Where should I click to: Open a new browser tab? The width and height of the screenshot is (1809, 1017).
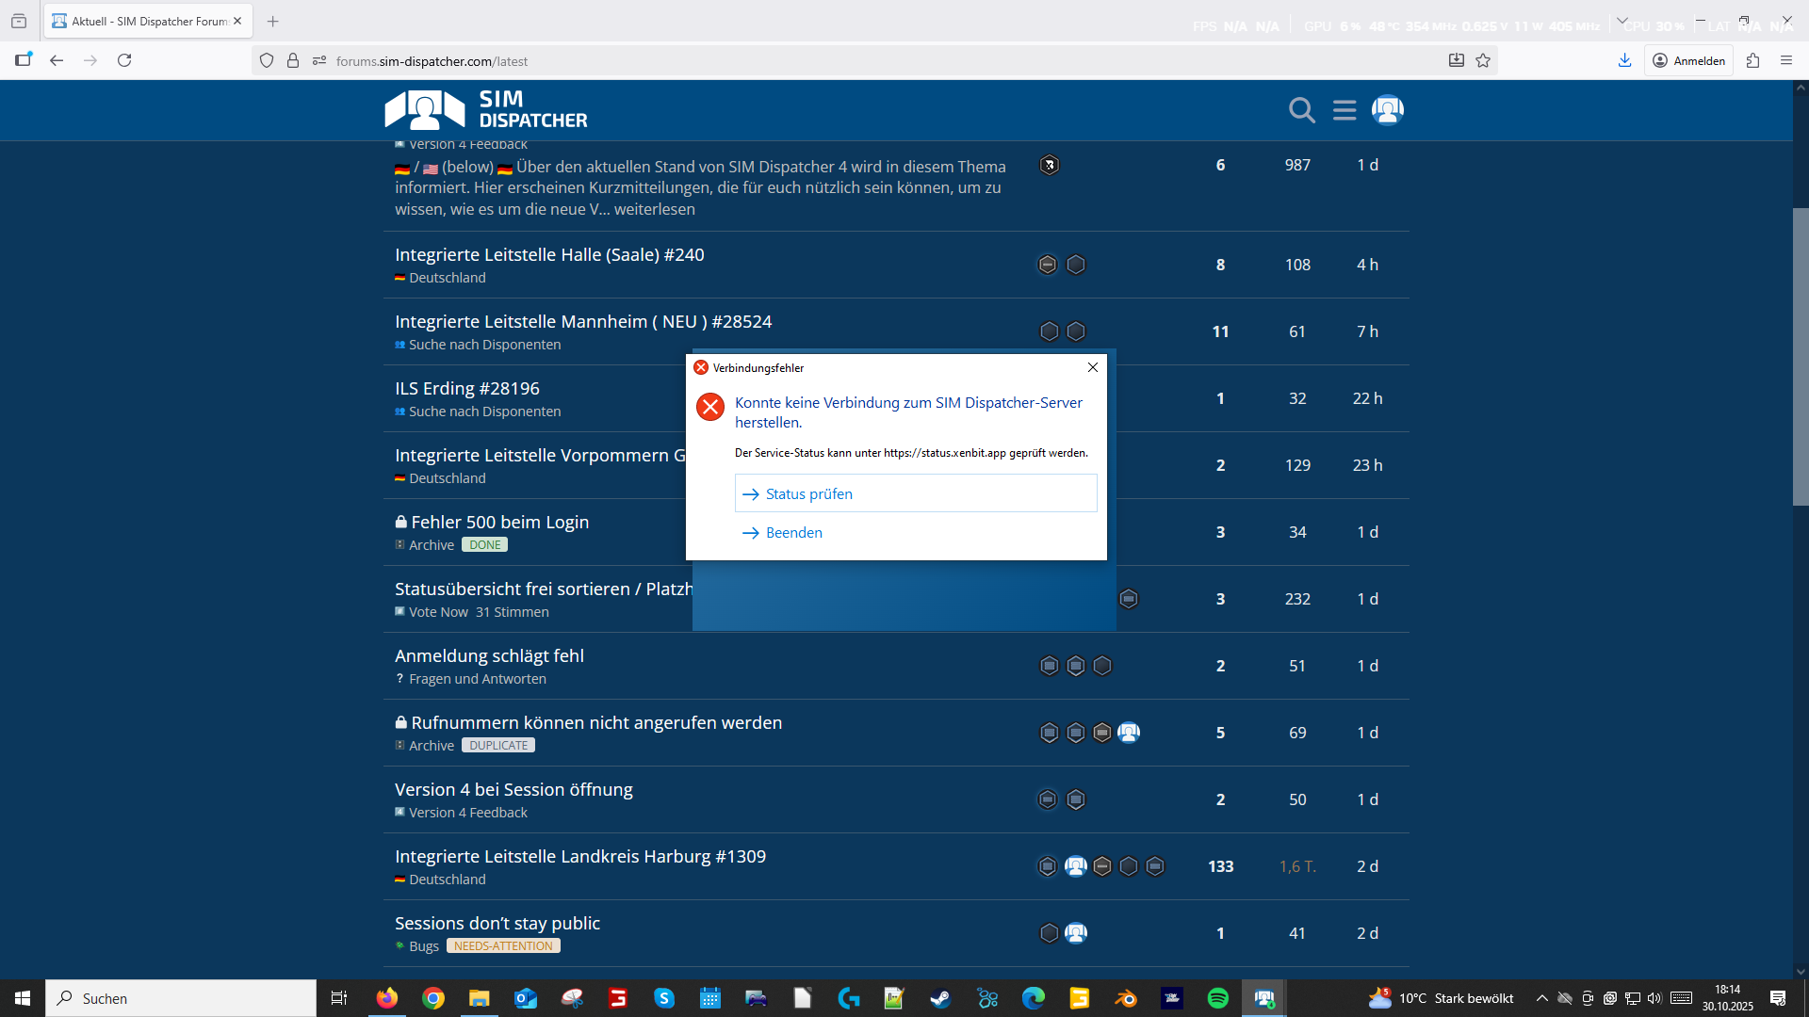(273, 21)
